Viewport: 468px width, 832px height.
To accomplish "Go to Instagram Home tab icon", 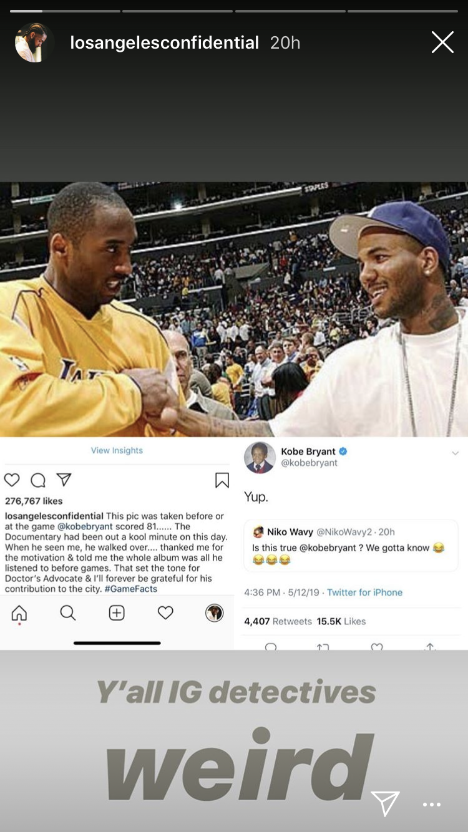I will click(19, 613).
